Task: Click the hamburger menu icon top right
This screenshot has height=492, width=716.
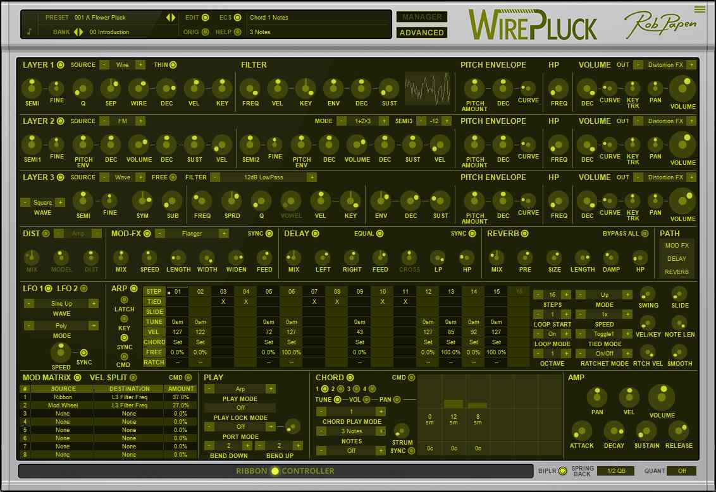Action: (x=700, y=9)
